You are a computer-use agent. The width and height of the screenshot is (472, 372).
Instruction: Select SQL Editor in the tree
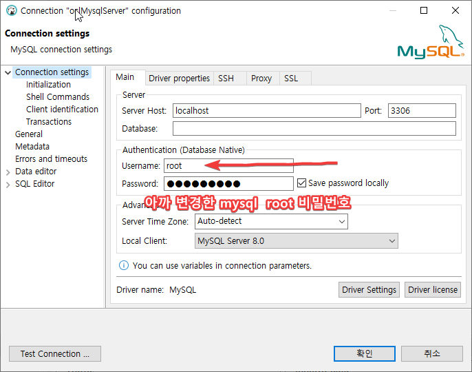[35, 183]
